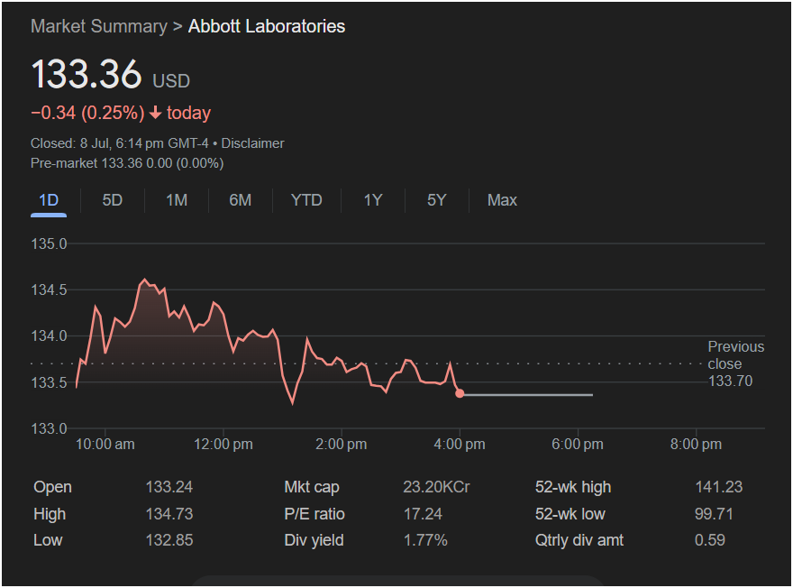The height and width of the screenshot is (588, 793).
Task: Click the 134.0 y-axis label
Action: click(x=49, y=336)
